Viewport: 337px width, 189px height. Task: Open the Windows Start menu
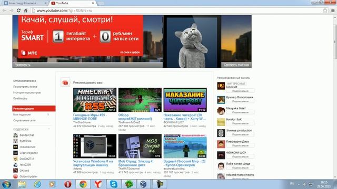(x=6, y=184)
